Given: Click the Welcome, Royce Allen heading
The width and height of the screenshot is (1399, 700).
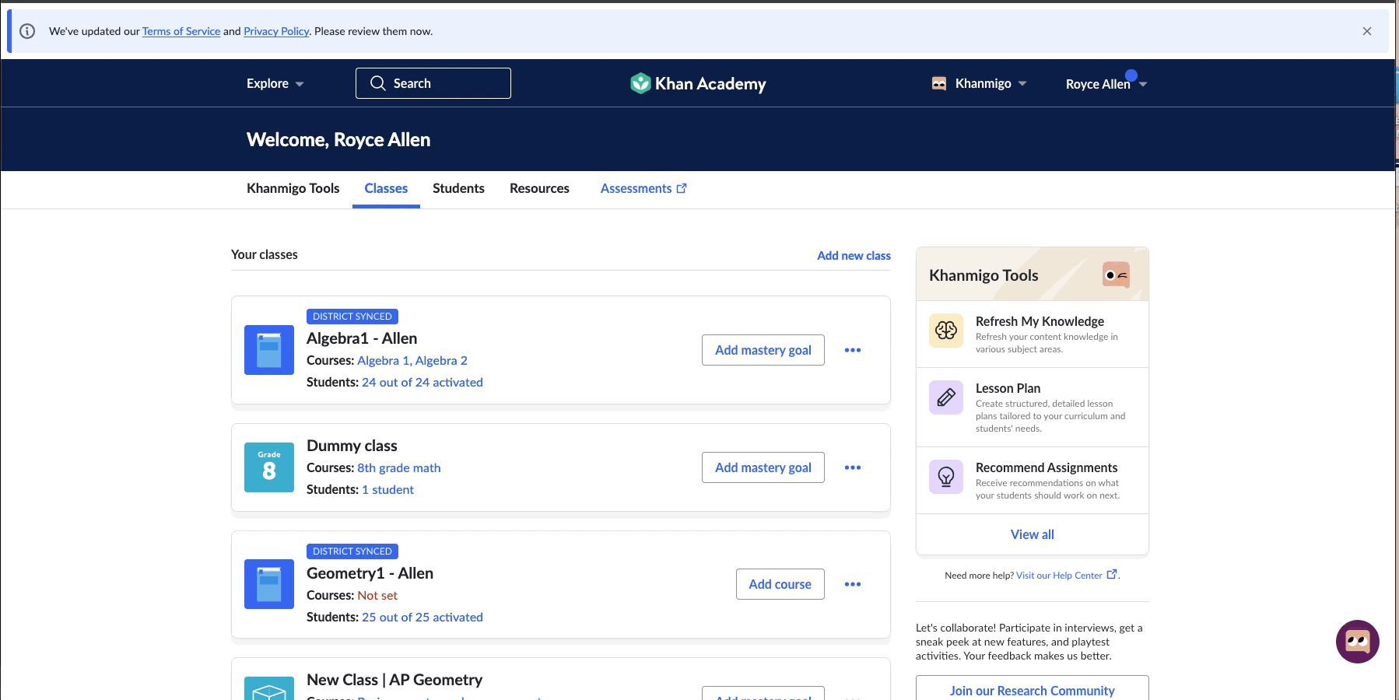Looking at the screenshot, I should 338,139.
